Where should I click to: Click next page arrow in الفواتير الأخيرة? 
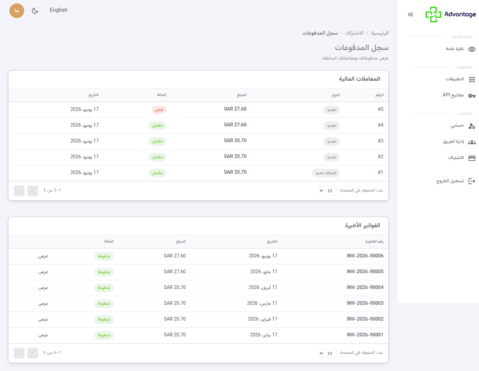[x=19, y=353]
